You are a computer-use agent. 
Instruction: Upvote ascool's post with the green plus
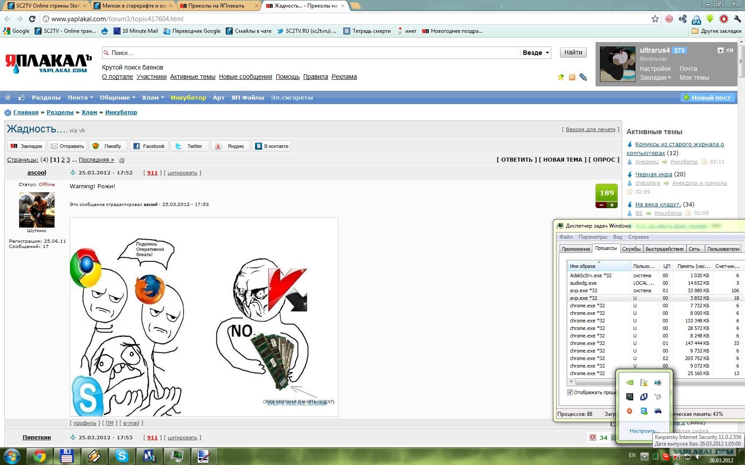(x=612, y=205)
